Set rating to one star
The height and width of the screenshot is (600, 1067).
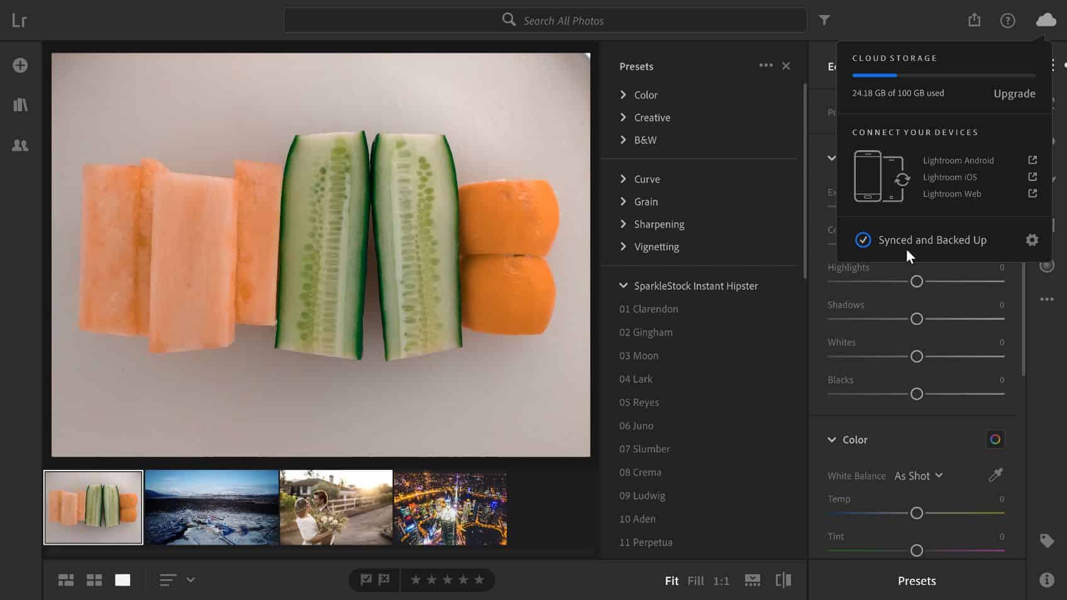(416, 580)
